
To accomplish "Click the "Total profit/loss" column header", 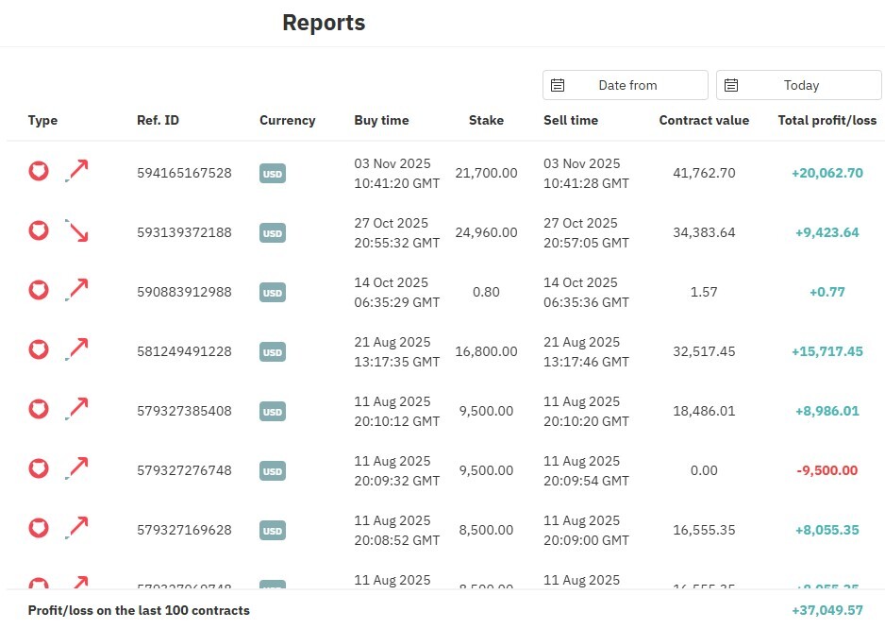I will 827,120.
